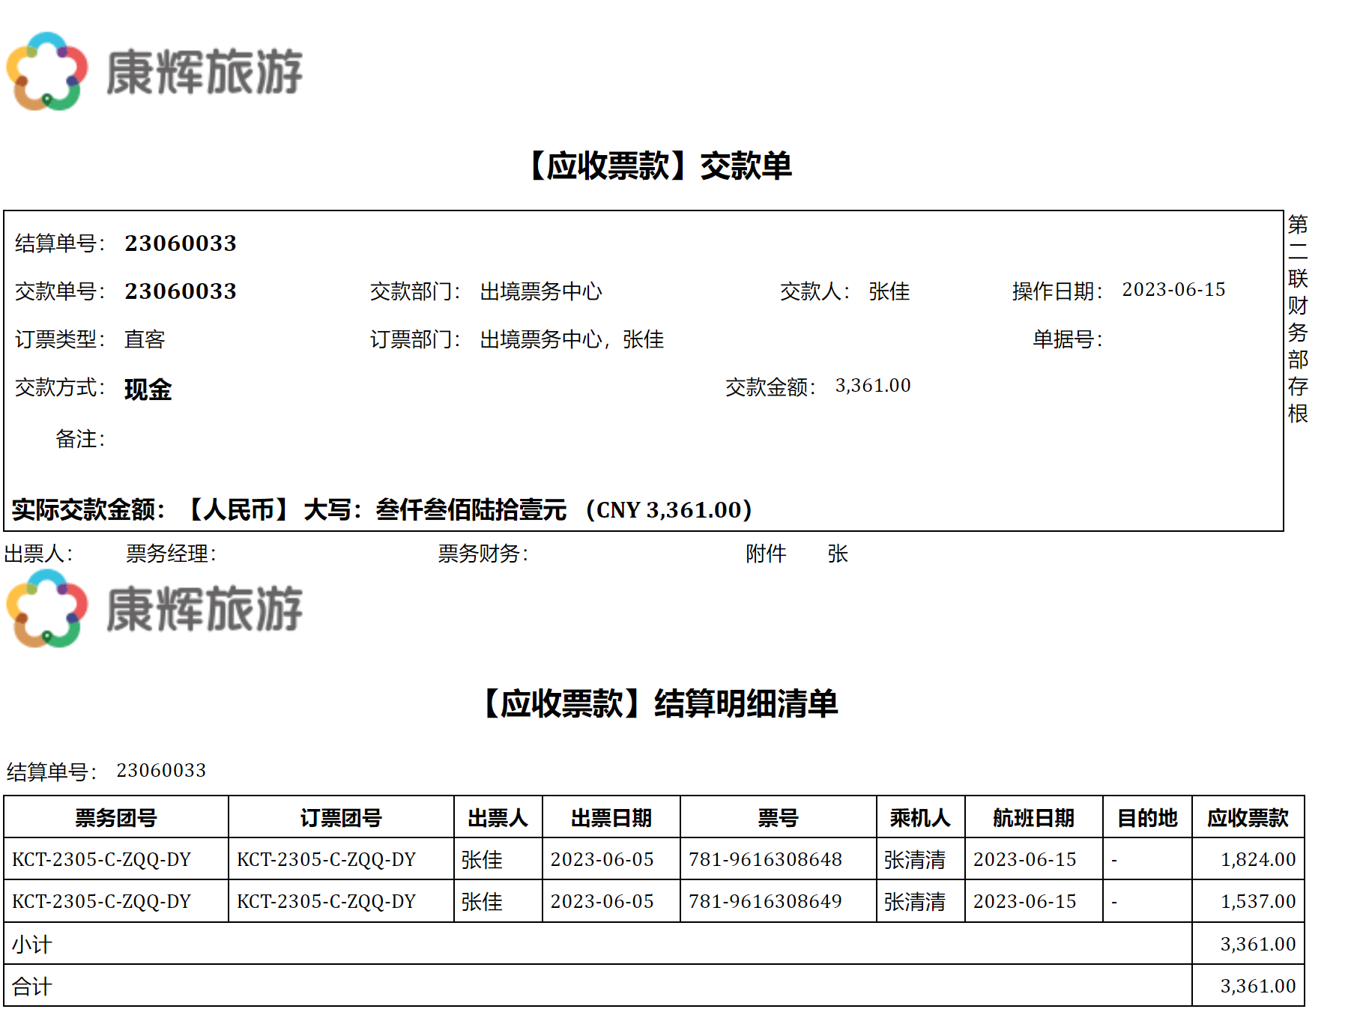
Task: Click the 目的地 column header
Action: 1147,817
